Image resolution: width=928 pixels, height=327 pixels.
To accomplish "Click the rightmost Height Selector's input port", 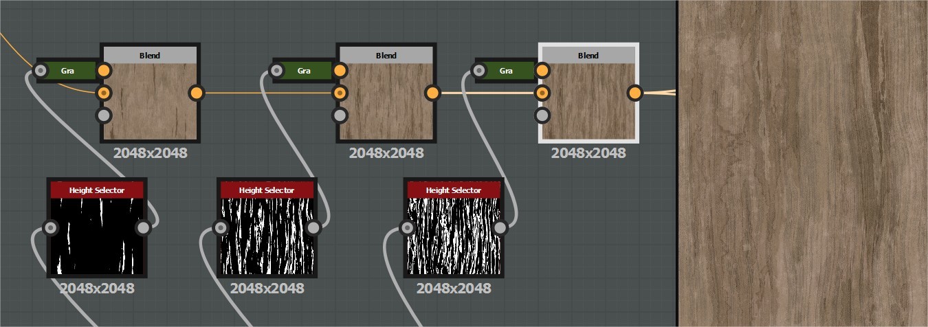I will [x=408, y=227].
